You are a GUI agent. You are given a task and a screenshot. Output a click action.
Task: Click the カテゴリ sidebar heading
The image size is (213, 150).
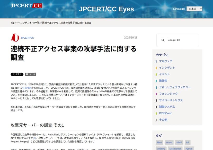[x=162, y=55]
